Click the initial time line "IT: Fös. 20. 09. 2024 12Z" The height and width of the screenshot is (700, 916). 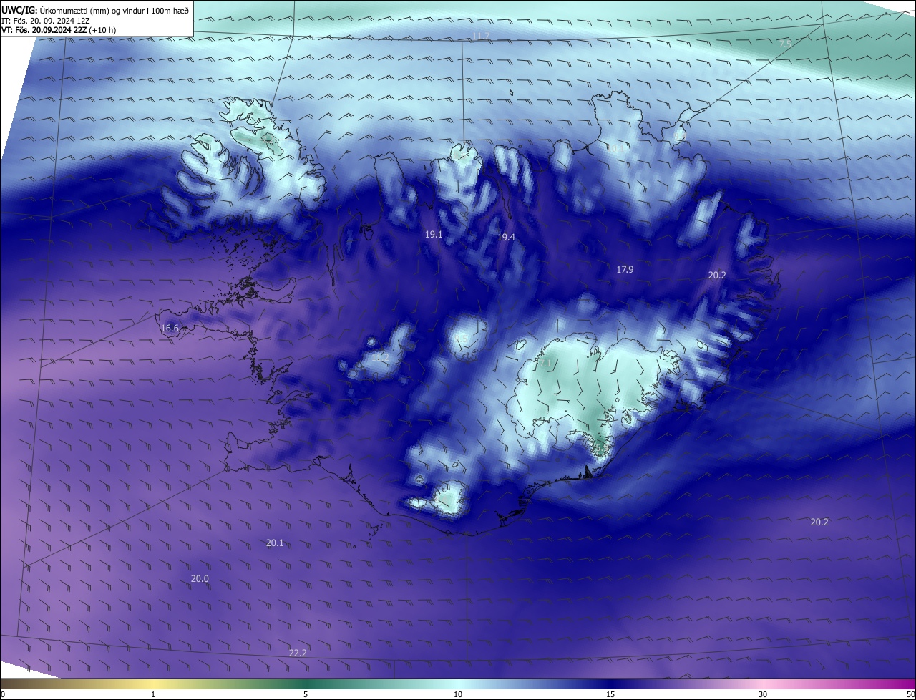[45, 20]
